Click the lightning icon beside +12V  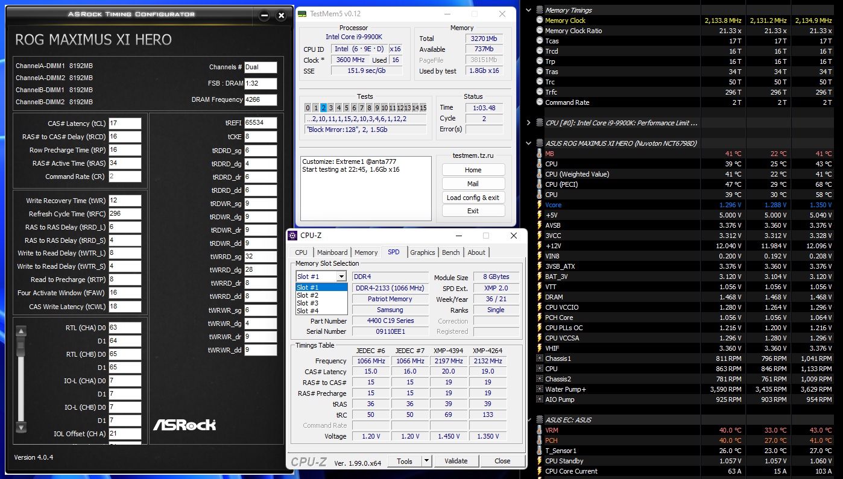coord(540,246)
